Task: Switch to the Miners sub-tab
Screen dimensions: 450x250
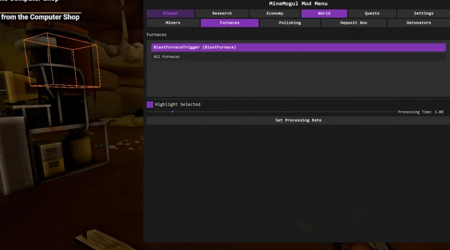Action: click(x=173, y=23)
